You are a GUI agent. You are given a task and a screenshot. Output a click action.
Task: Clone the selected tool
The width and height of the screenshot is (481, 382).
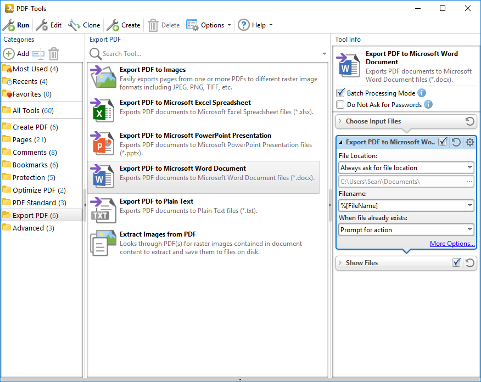coord(85,25)
